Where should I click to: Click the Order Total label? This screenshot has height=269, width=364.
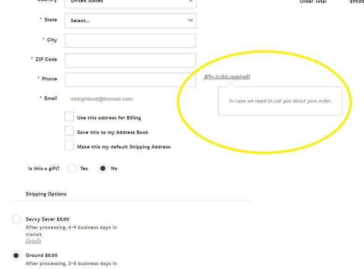point(313,2)
